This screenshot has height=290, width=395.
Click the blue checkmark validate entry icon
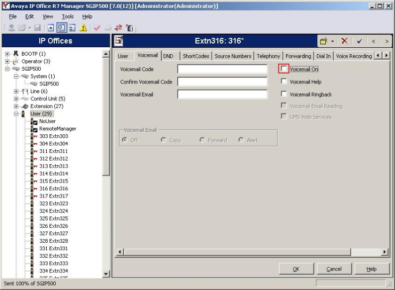pos(359,41)
